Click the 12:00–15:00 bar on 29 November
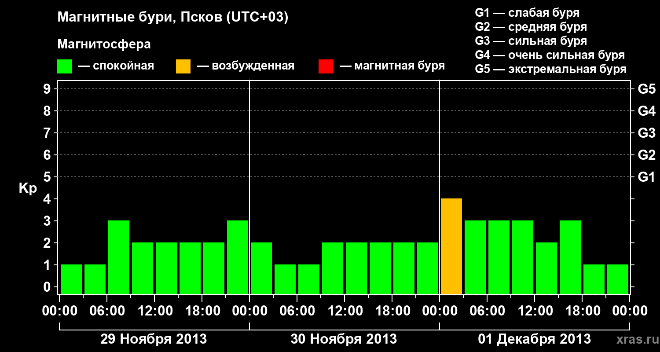The height and width of the screenshot is (352, 660). pos(166,268)
